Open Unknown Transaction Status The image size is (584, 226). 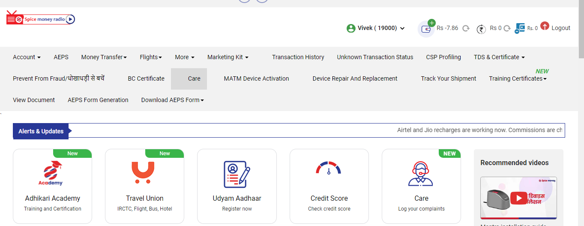coord(375,57)
